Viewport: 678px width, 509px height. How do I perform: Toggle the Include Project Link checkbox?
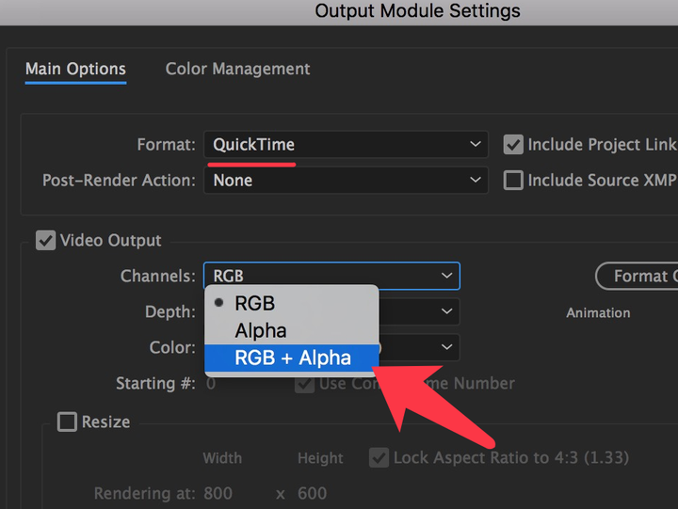tap(513, 145)
